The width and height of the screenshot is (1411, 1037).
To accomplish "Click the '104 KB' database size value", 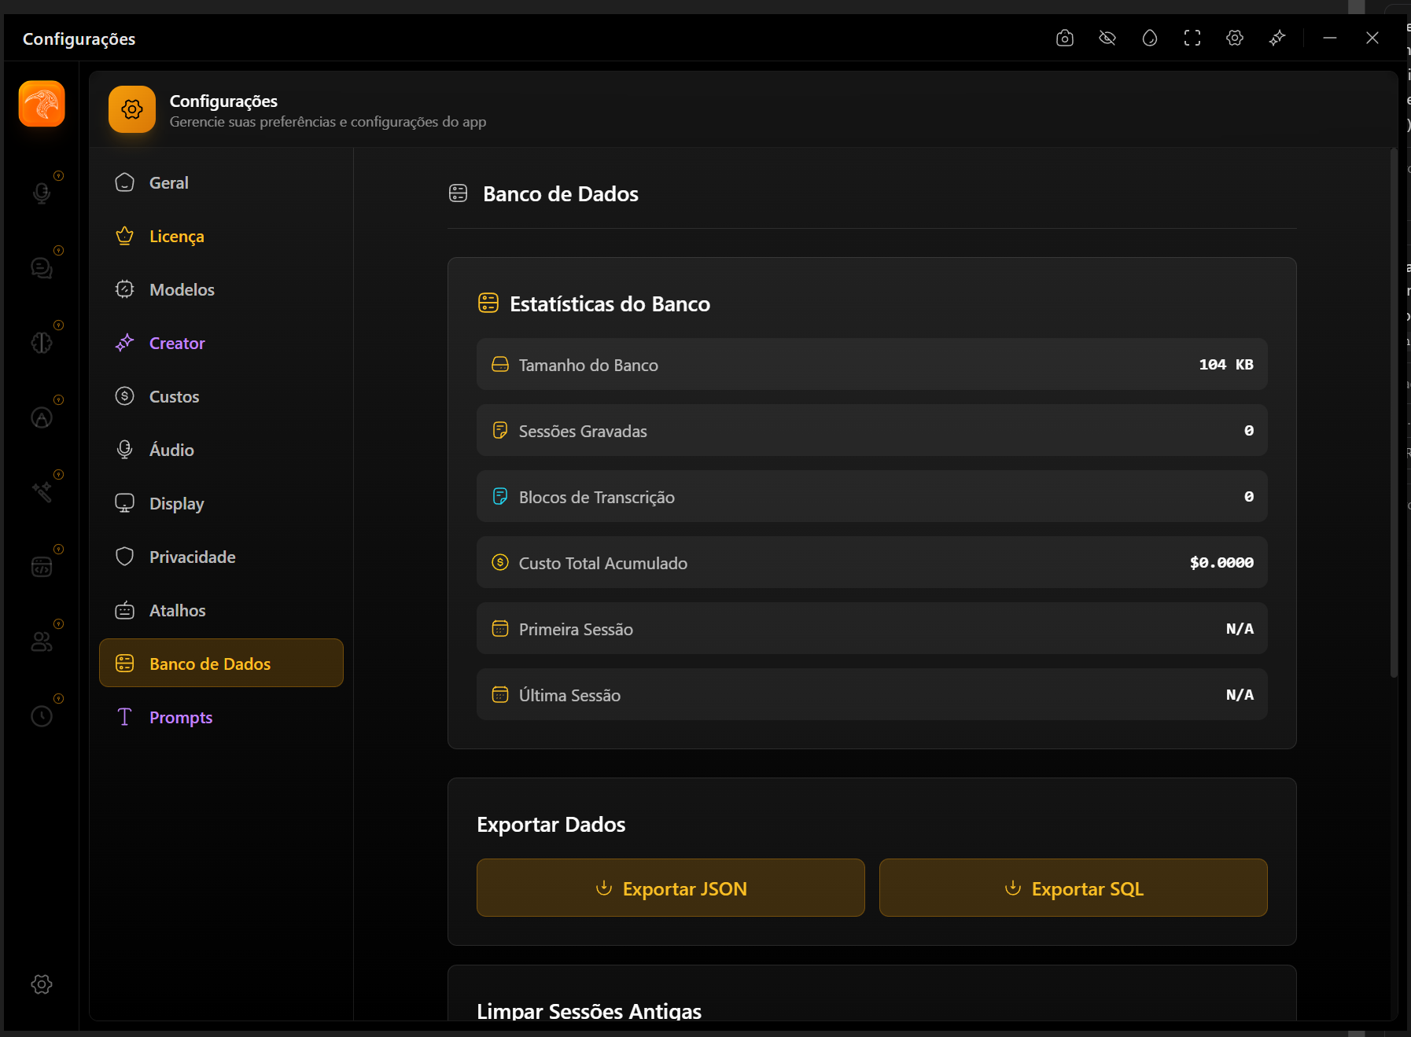I will tap(1226, 364).
